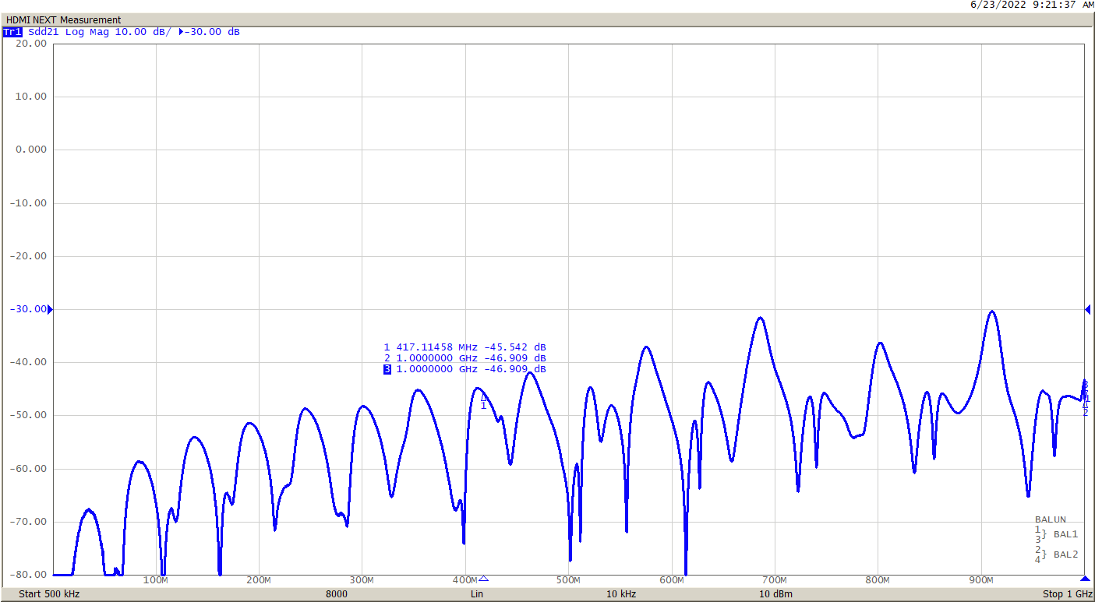Click the 200M x-axis label
This screenshot has width=1095, height=602.
click(x=258, y=581)
